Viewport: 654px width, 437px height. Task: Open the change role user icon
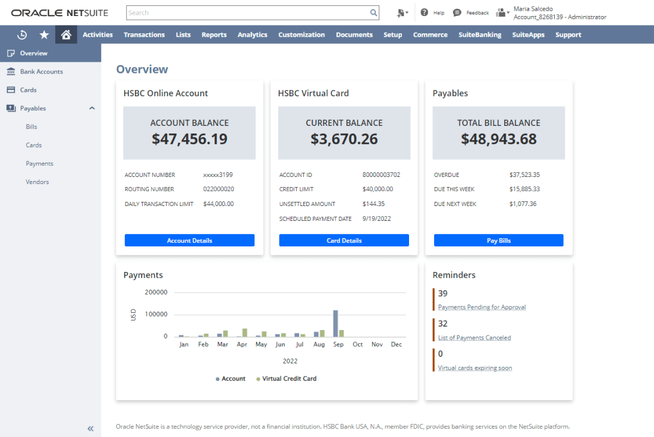click(x=502, y=13)
